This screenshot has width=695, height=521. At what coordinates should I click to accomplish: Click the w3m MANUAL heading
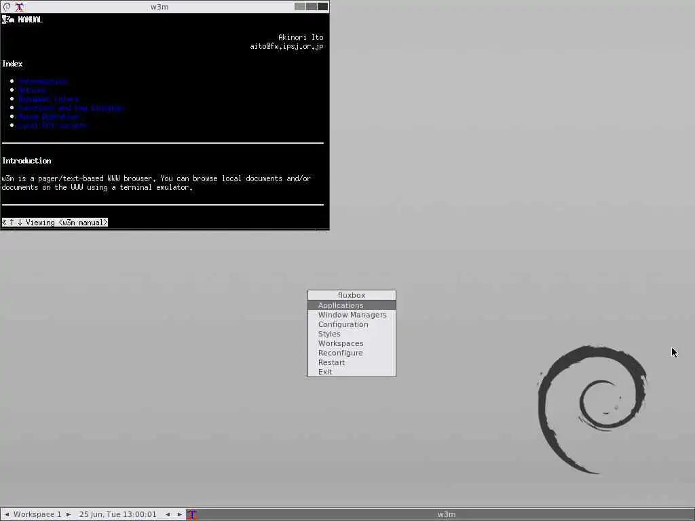22,20
